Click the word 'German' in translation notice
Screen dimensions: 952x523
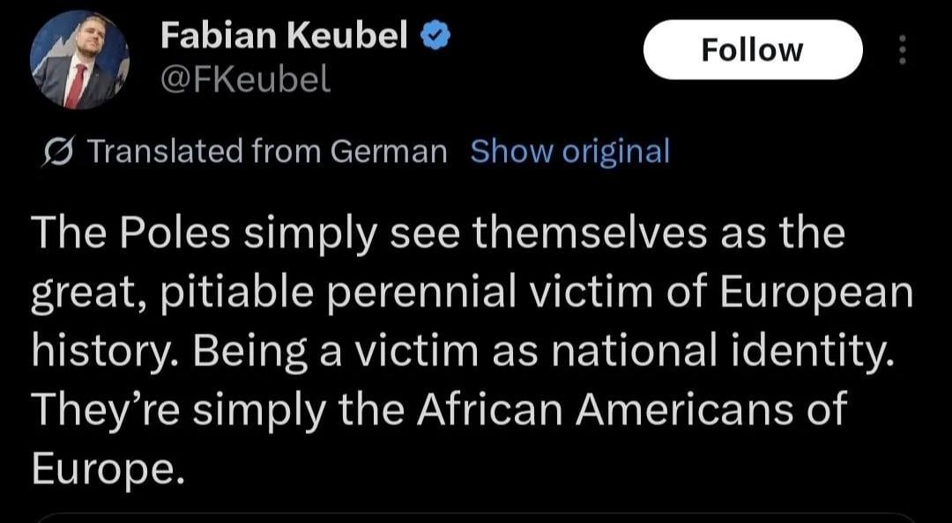pos(389,151)
